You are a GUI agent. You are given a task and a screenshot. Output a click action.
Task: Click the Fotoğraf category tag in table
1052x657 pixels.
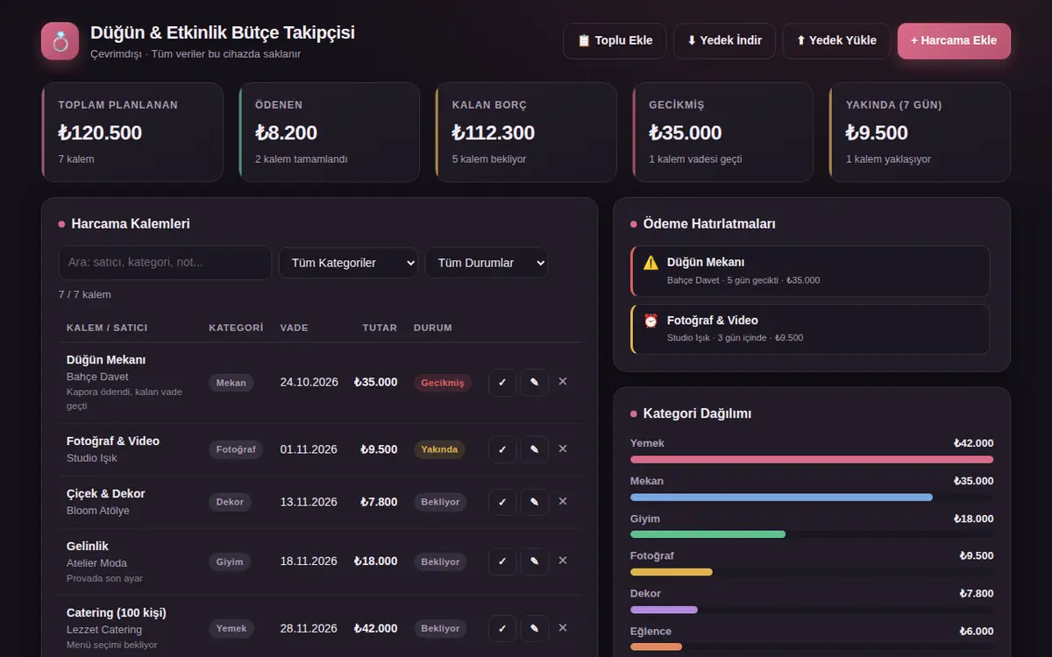(236, 449)
